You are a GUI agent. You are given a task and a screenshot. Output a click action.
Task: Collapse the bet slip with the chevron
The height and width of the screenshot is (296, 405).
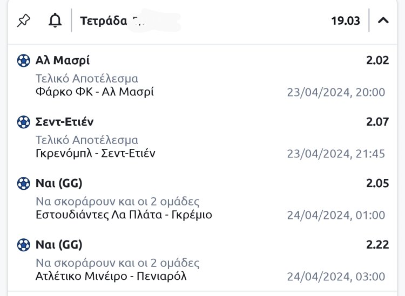pyautogui.click(x=383, y=21)
